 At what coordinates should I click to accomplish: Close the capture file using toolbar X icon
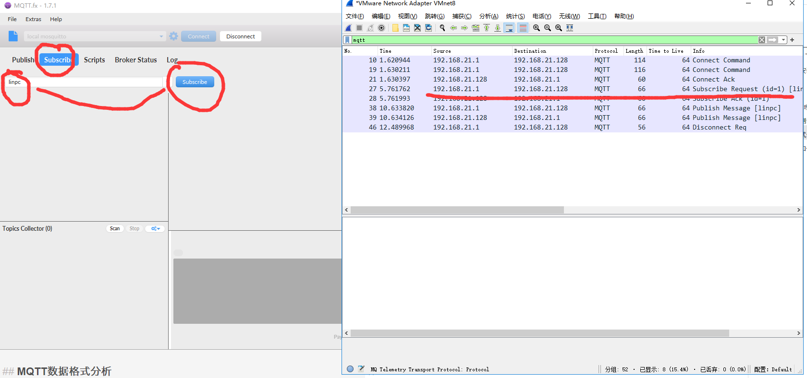click(417, 28)
